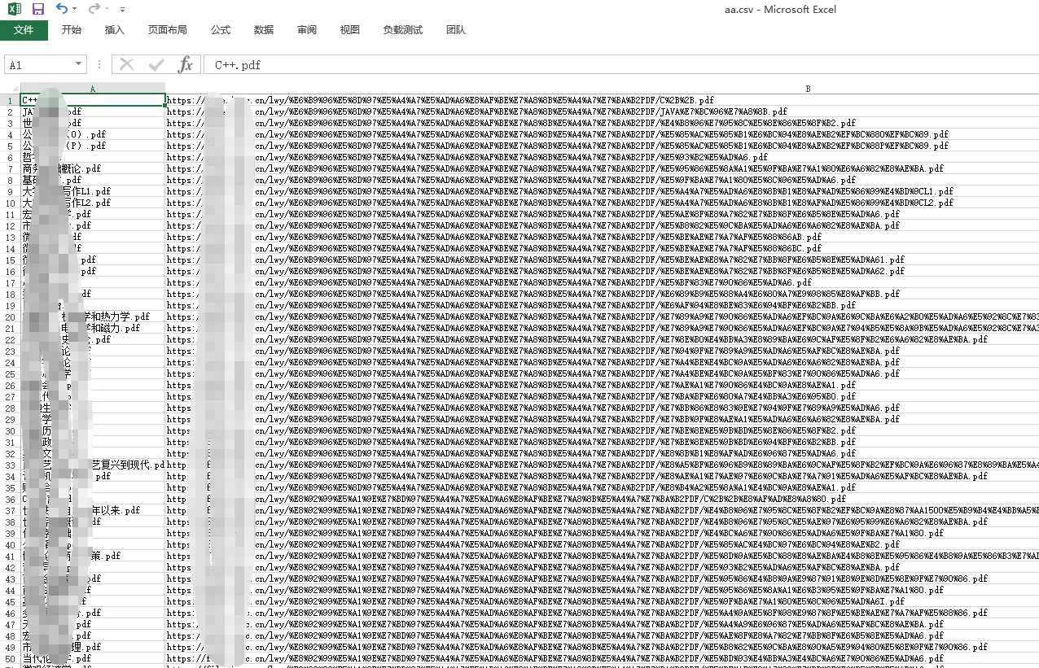
Task: Switch to the 公式 ribbon tab
Action: [221, 30]
